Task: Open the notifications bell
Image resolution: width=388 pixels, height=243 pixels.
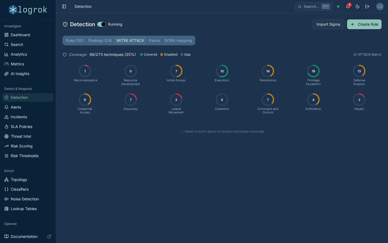Action: click(x=348, y=6)
